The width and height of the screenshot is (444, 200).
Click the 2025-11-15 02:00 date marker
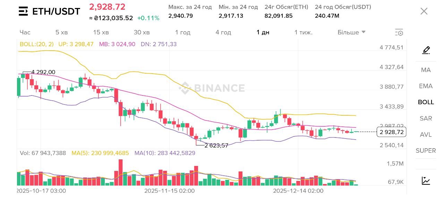tap(169, 191)
